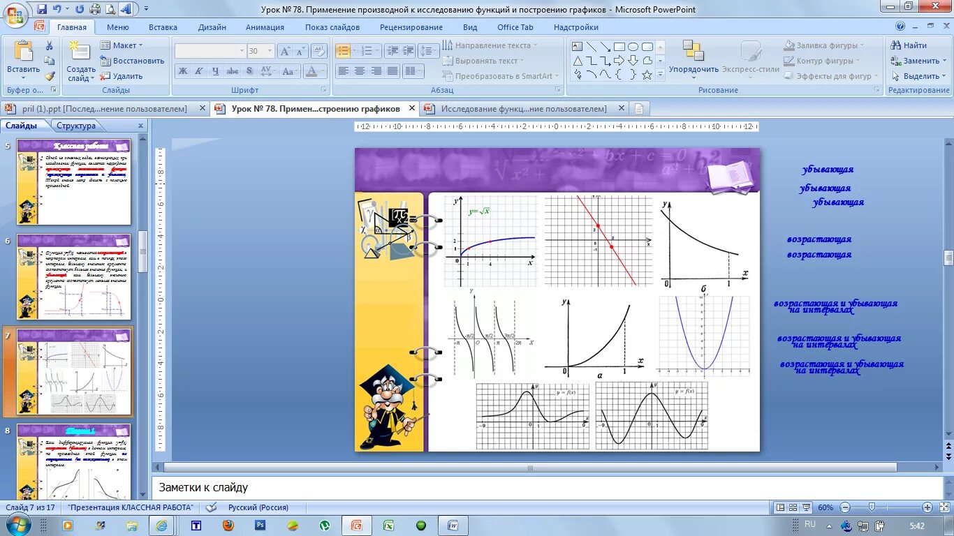Open the Макет layout dropdown

122,45
